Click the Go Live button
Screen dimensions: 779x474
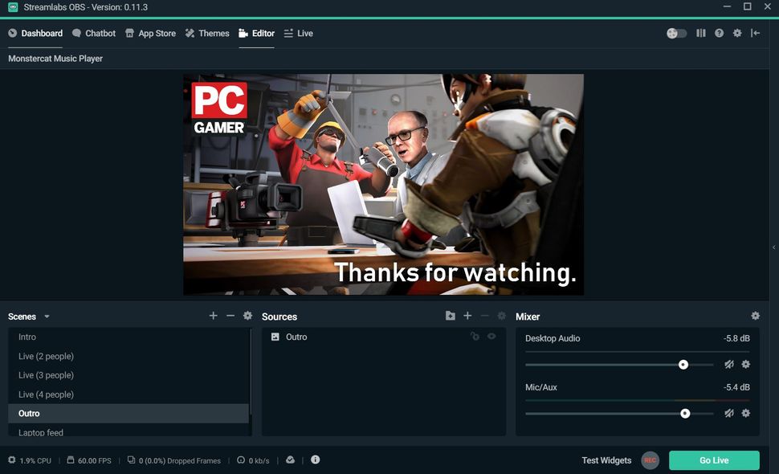point(713,460)
